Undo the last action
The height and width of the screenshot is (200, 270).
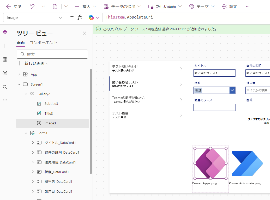pyautogui.click(x=32, y=7)
